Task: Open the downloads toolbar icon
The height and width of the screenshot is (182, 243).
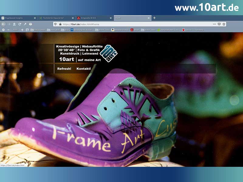Action: 14,24
